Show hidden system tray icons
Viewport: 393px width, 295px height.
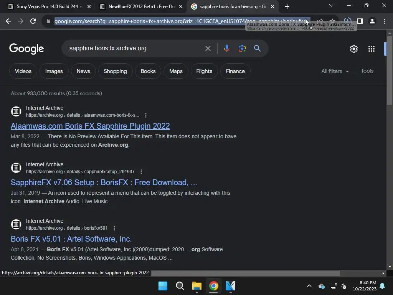click(309, 286)
